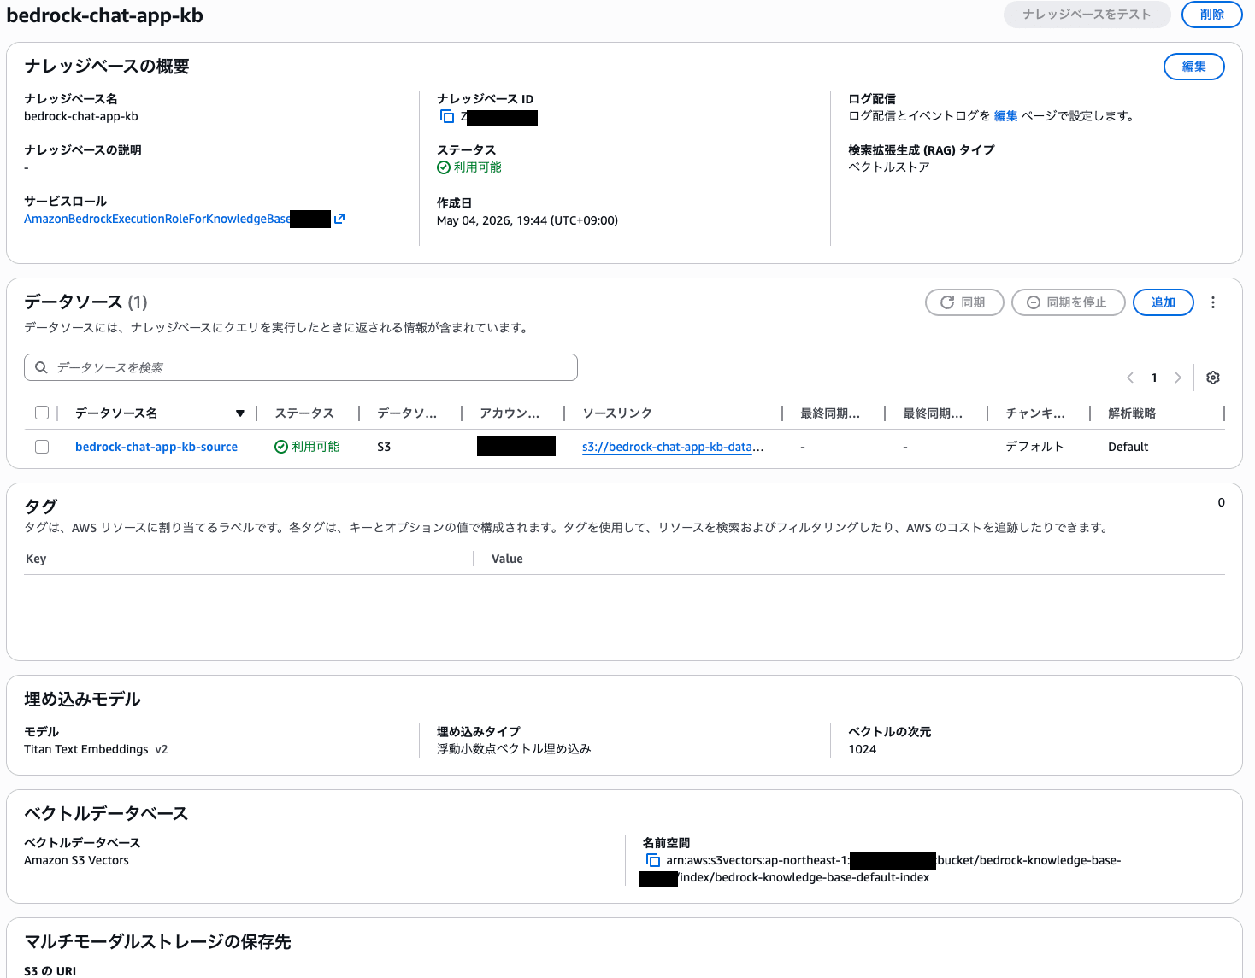Copy the S3 Vectors namespace ARN
The width and height of the screenshot is (1255, 978).
[x=653, y=860]
